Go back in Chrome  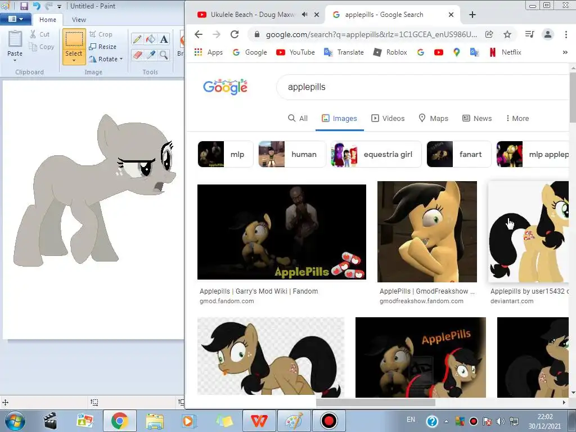199,34
